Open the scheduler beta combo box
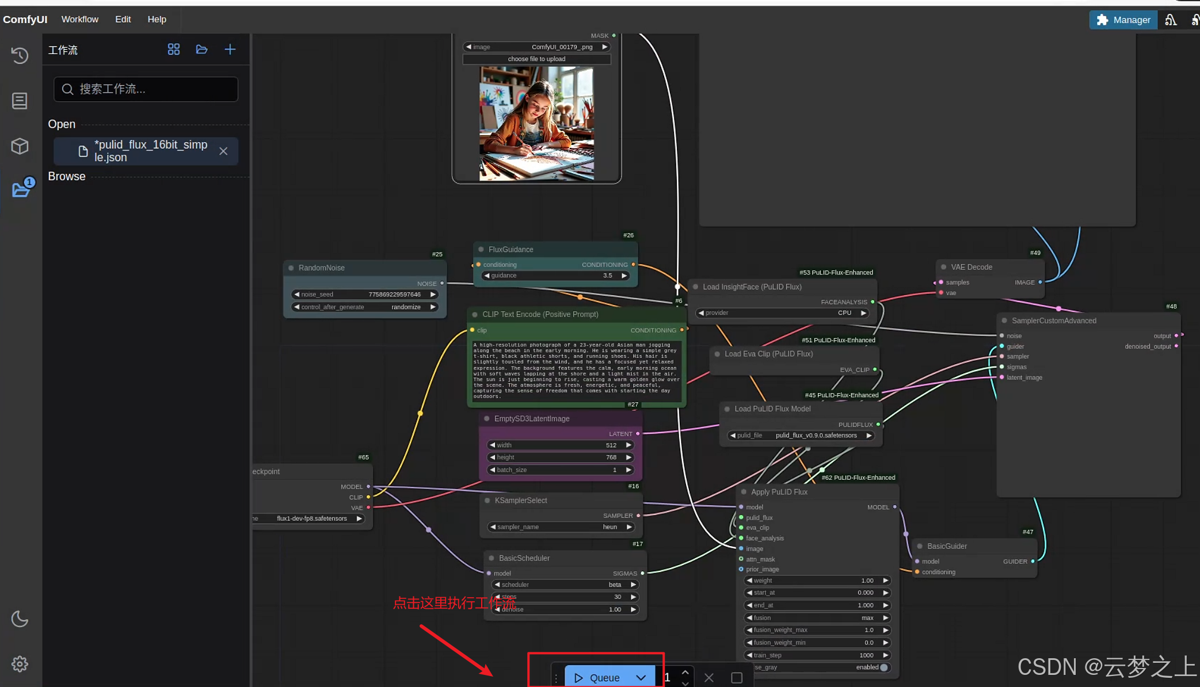Viewport: 1200px width, 687px height. point(565,585)
